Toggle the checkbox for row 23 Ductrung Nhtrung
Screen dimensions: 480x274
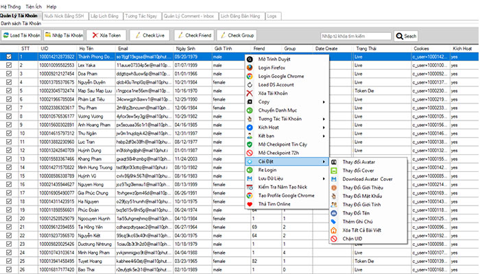(9, 244)
